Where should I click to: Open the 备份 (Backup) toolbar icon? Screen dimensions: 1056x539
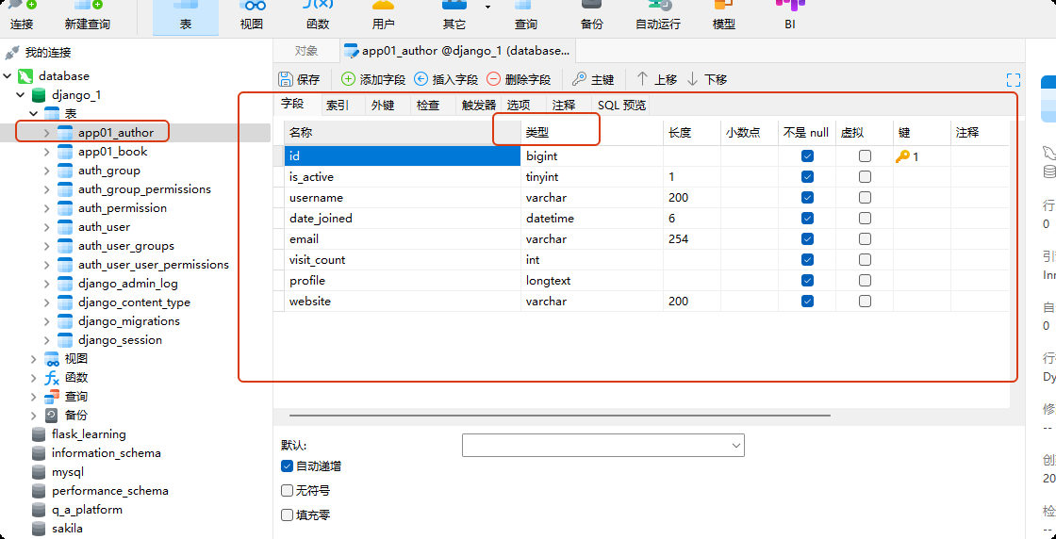point(591,16)
